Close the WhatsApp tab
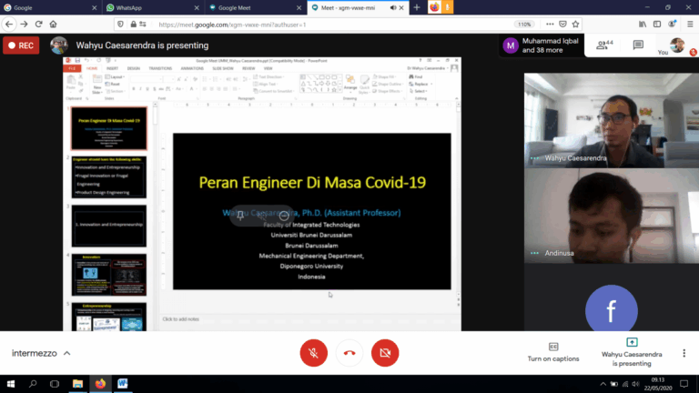 [x=197, y=8]
